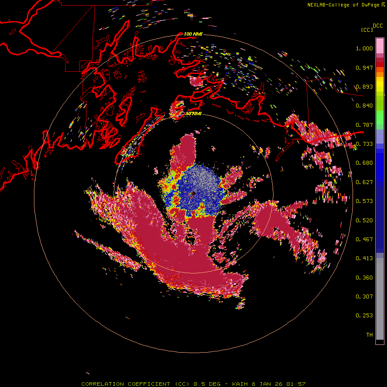Viewport: 387px width, 387px height.
Task: Click the DCC label above the color scale
Action: coord(378,26)
